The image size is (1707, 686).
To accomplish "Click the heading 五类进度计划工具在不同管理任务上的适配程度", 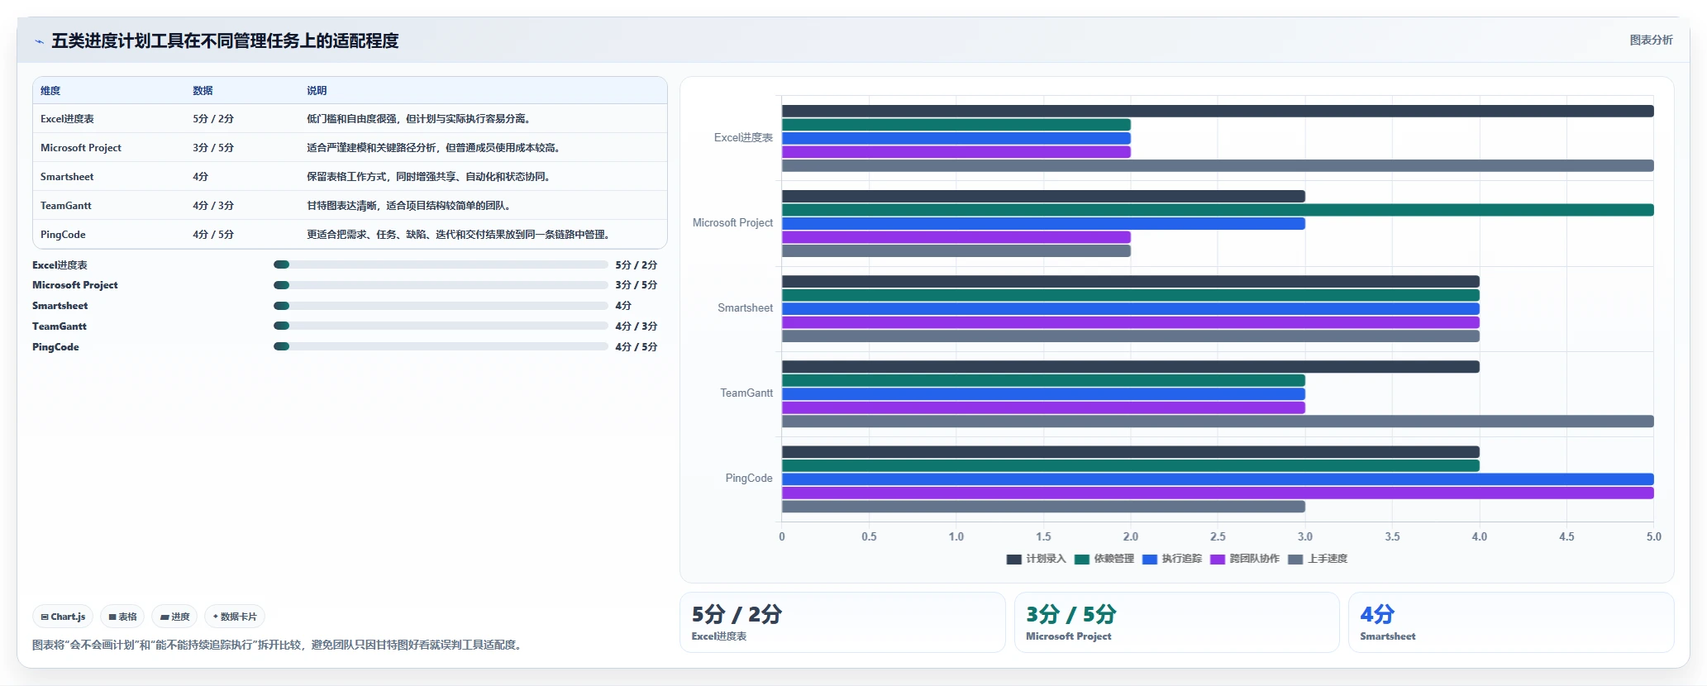I will [x=225, y=41].
